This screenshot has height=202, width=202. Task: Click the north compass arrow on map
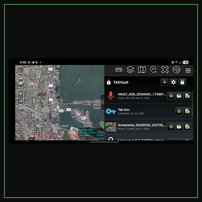coord(20,70)
